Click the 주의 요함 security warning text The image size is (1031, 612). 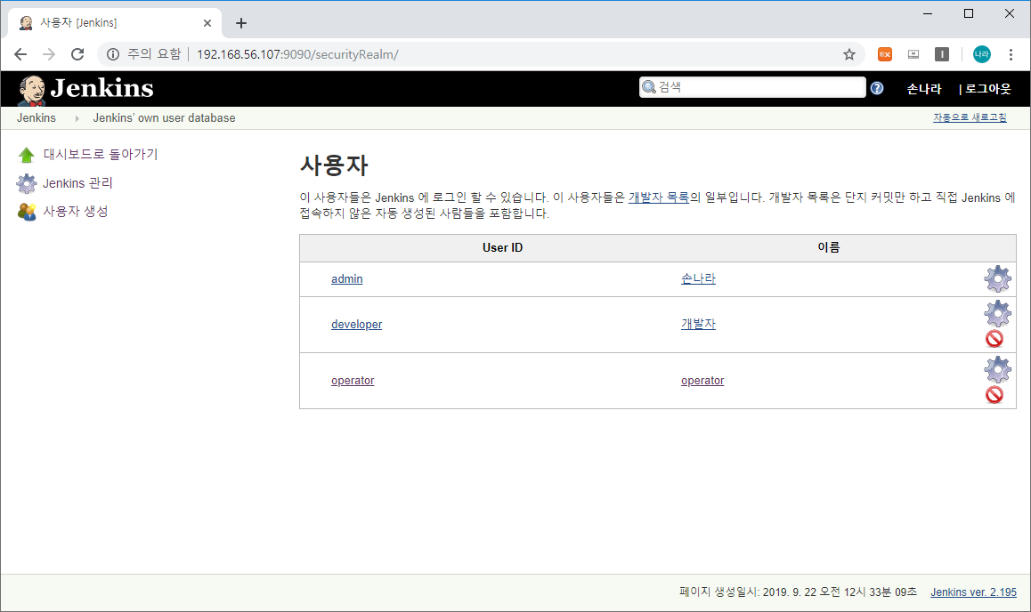[x=154, y=54]
